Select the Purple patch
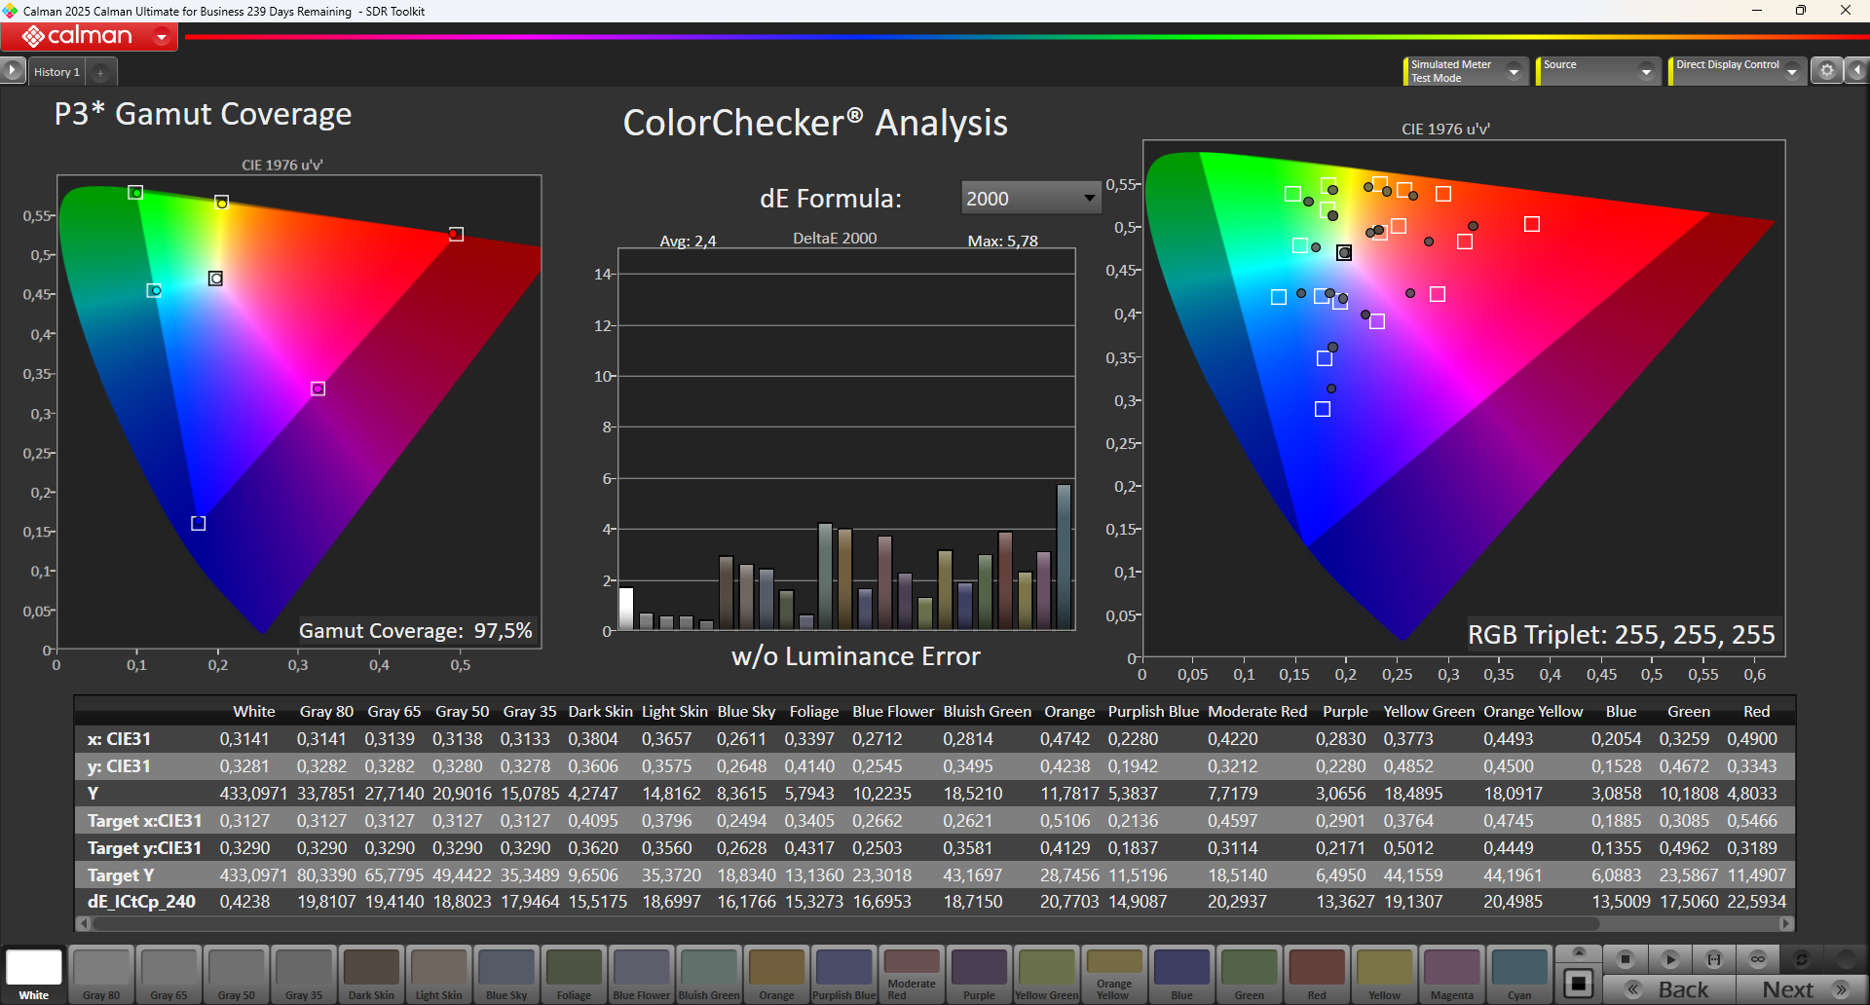This screenshot has height=1005, width=1870. pos(979,974)
